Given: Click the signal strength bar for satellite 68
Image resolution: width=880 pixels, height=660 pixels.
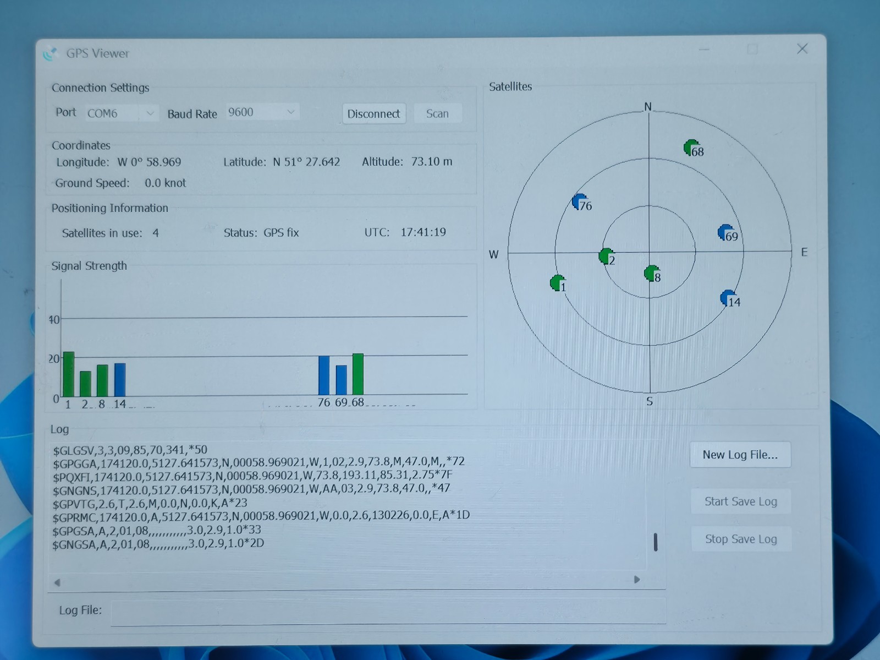Looking at the screenshot, I should [358, 374].
